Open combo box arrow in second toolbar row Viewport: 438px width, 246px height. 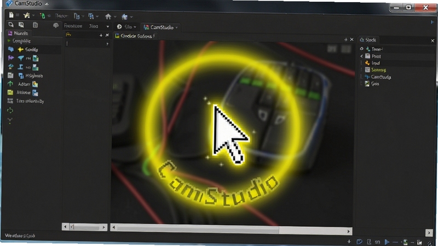point(107,26)
